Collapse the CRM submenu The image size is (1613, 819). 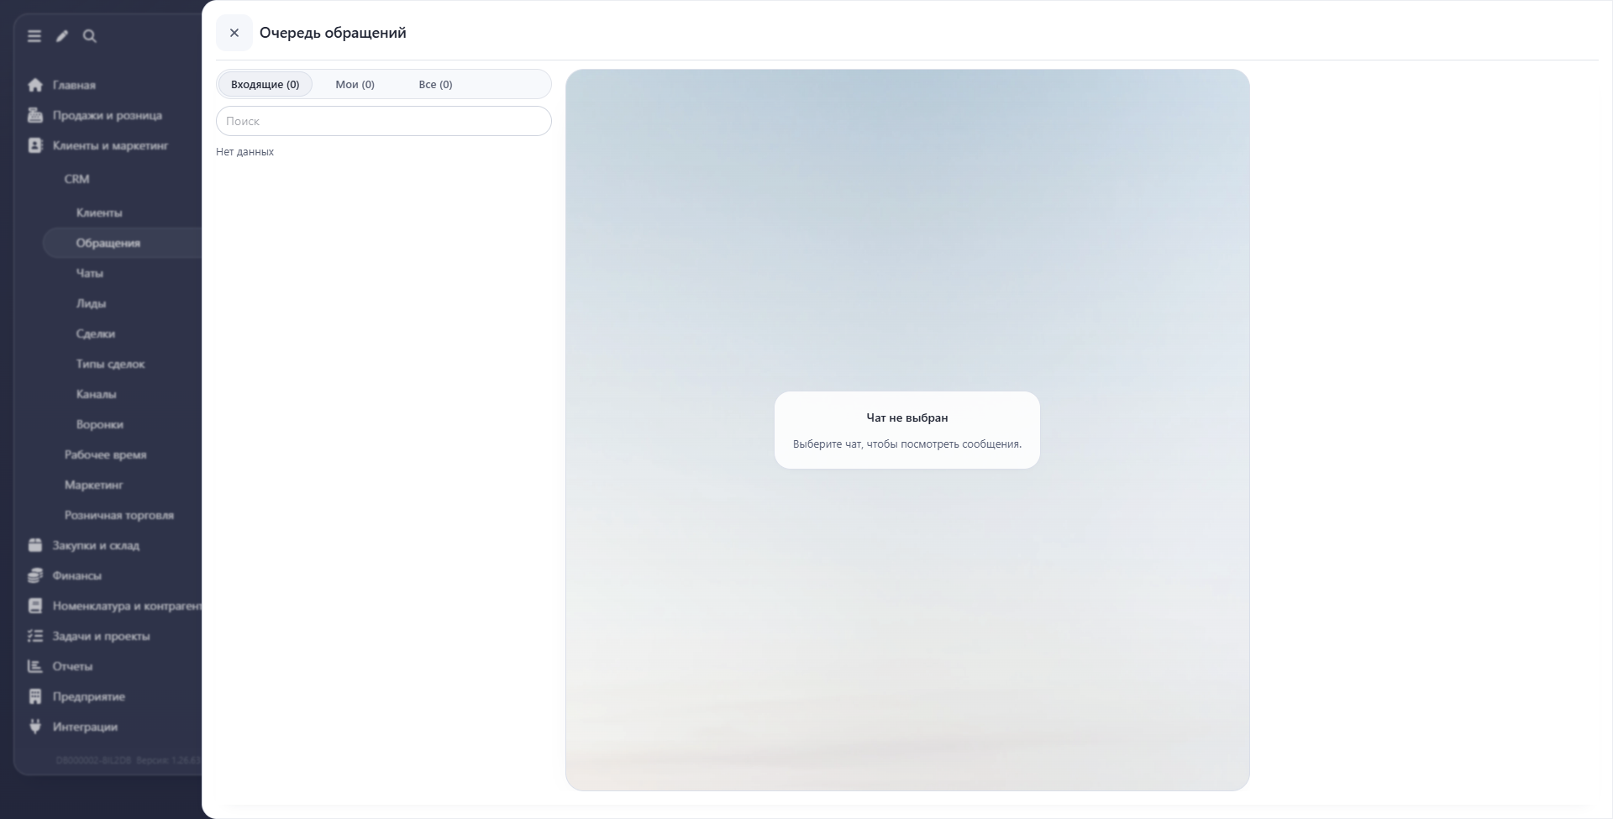pos(76,179)
